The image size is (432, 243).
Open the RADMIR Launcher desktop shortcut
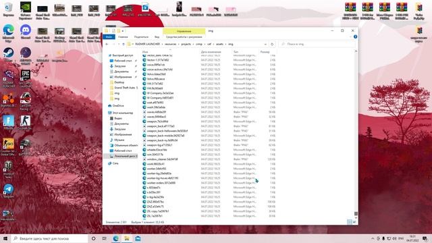click(x=8, y=78)
